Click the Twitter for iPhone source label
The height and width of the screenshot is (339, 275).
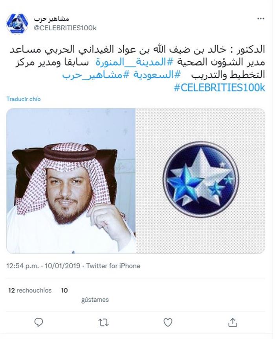coord(113,266)
